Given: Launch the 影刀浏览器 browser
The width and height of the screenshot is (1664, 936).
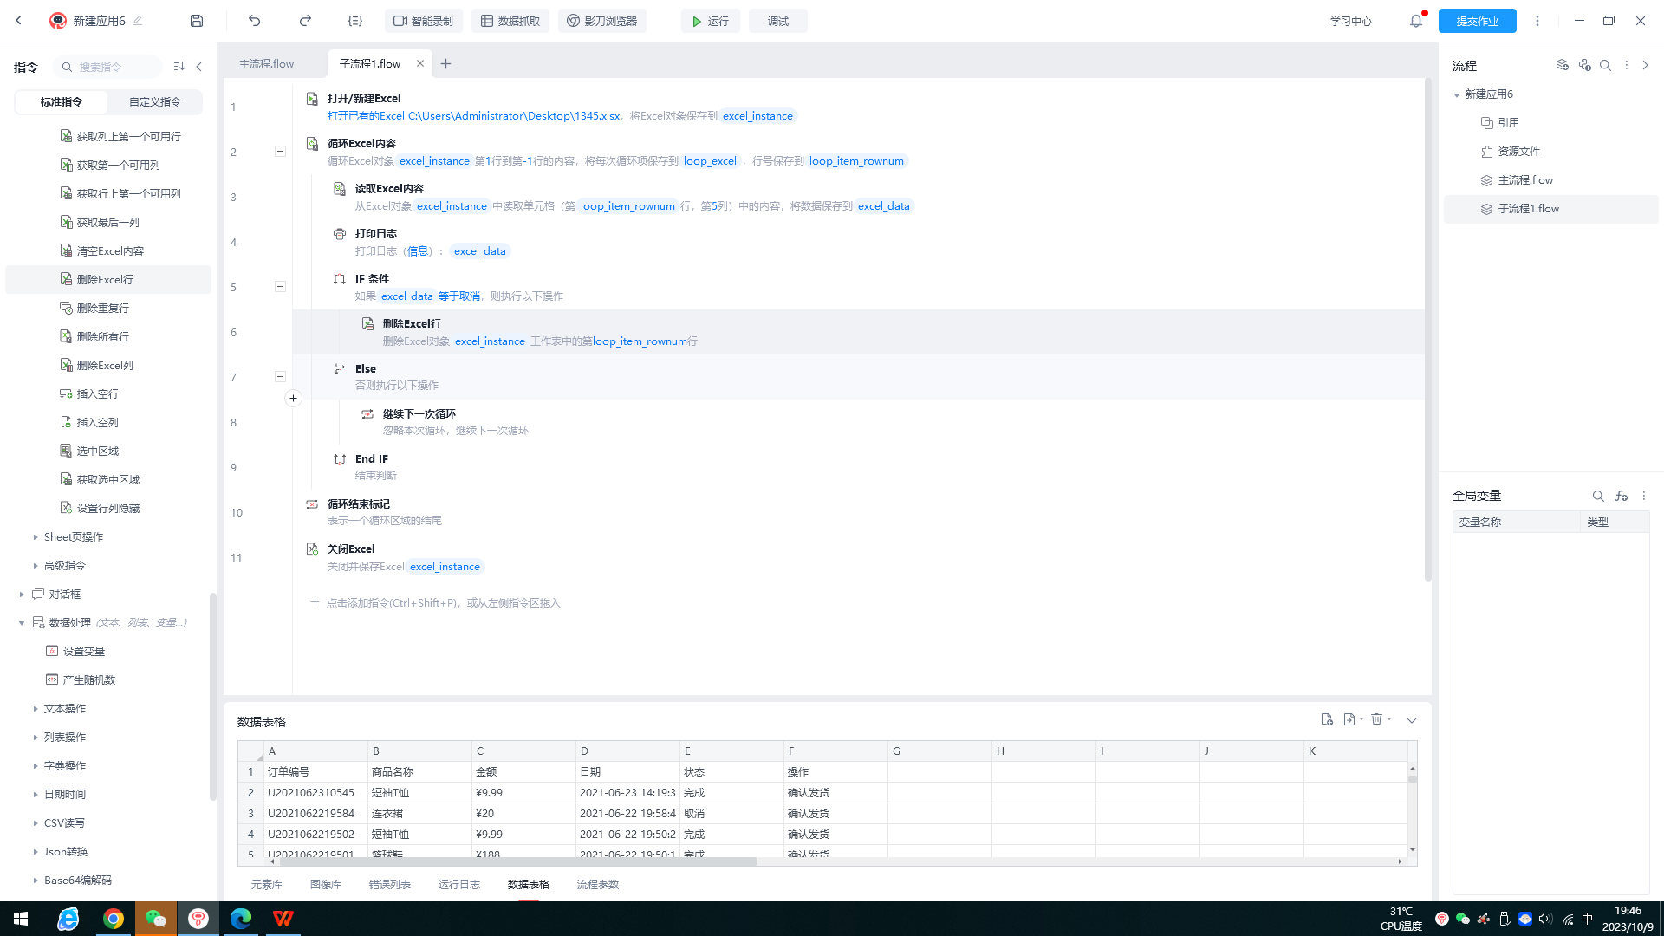Looking at the screenshot, I should [x=602, y=21].
